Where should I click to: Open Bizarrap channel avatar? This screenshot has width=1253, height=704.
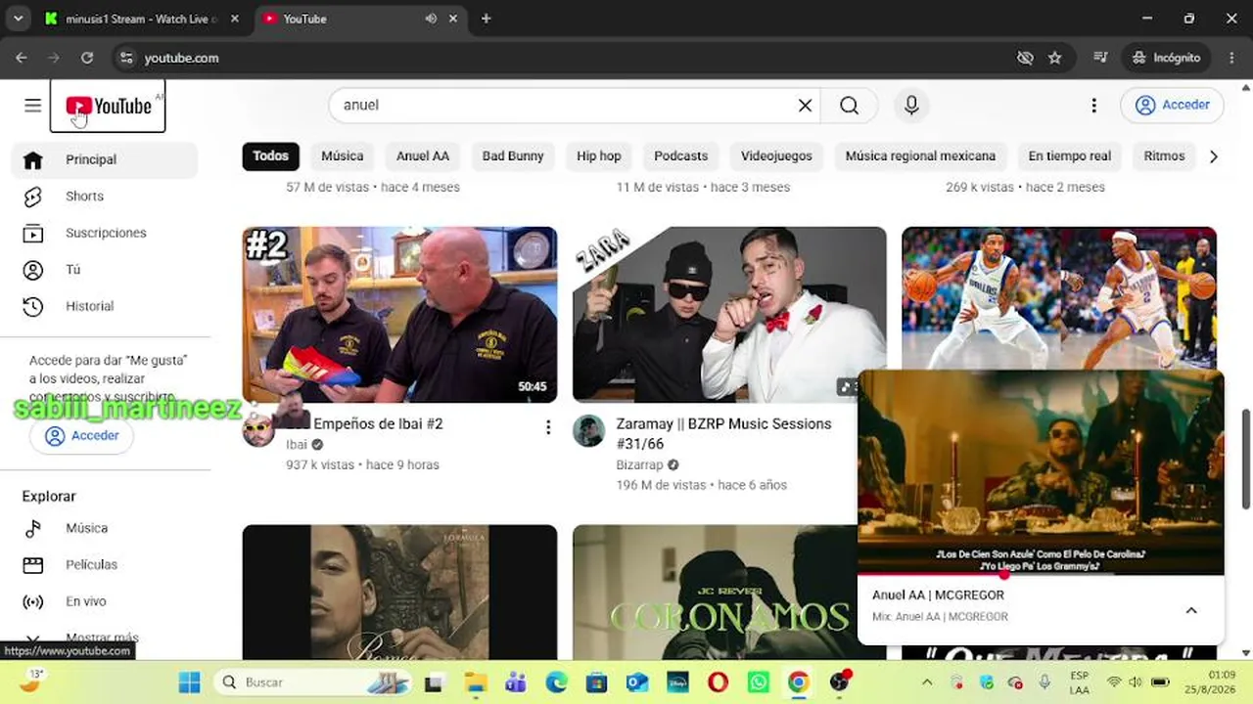(588, 430)
